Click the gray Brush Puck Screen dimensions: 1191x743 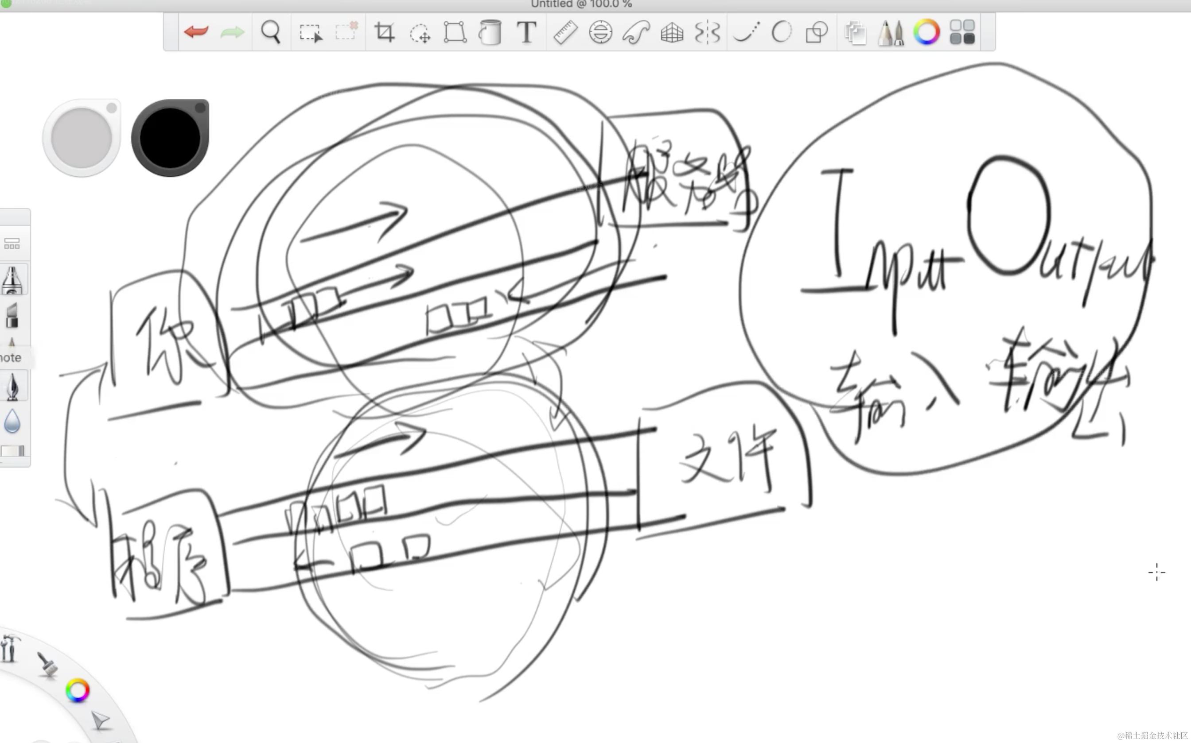pos(82,138)
